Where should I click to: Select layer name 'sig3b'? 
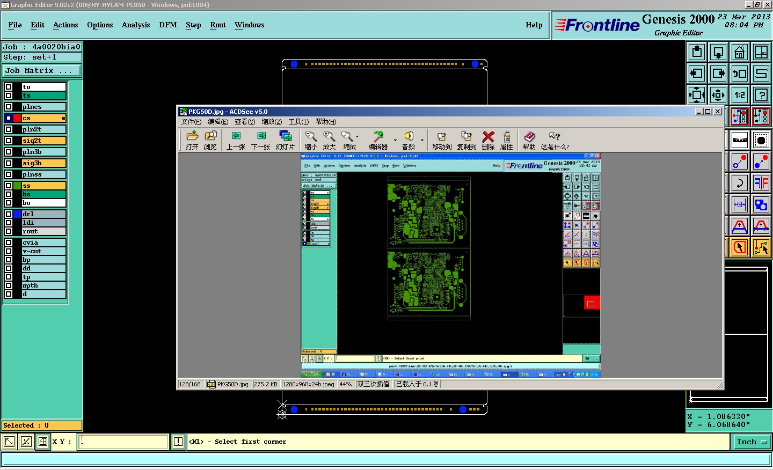pos(43,163)
